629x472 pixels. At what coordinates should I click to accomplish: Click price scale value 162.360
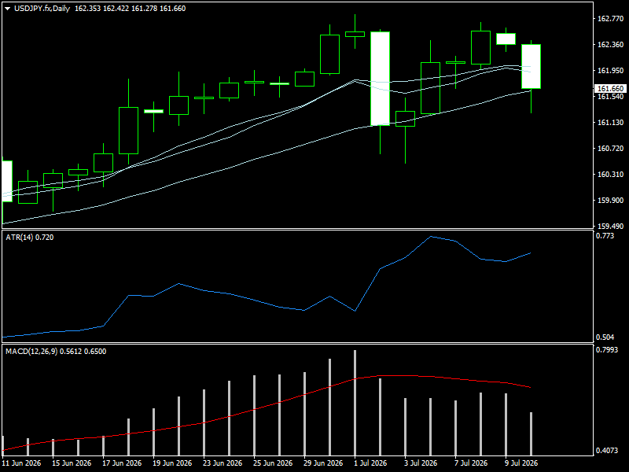(x=611, y=45)
